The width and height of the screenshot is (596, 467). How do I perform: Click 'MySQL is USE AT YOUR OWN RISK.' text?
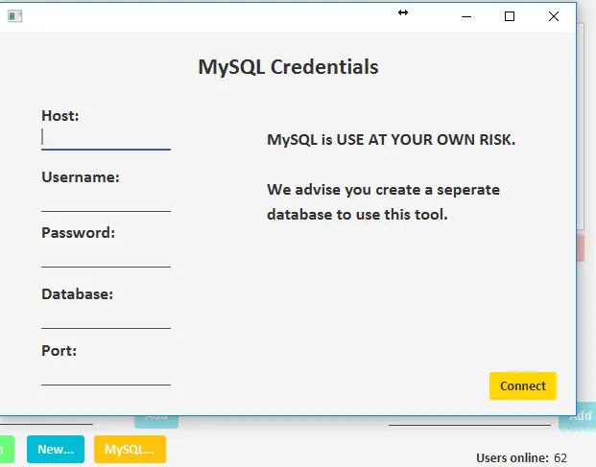pos(392,139)
